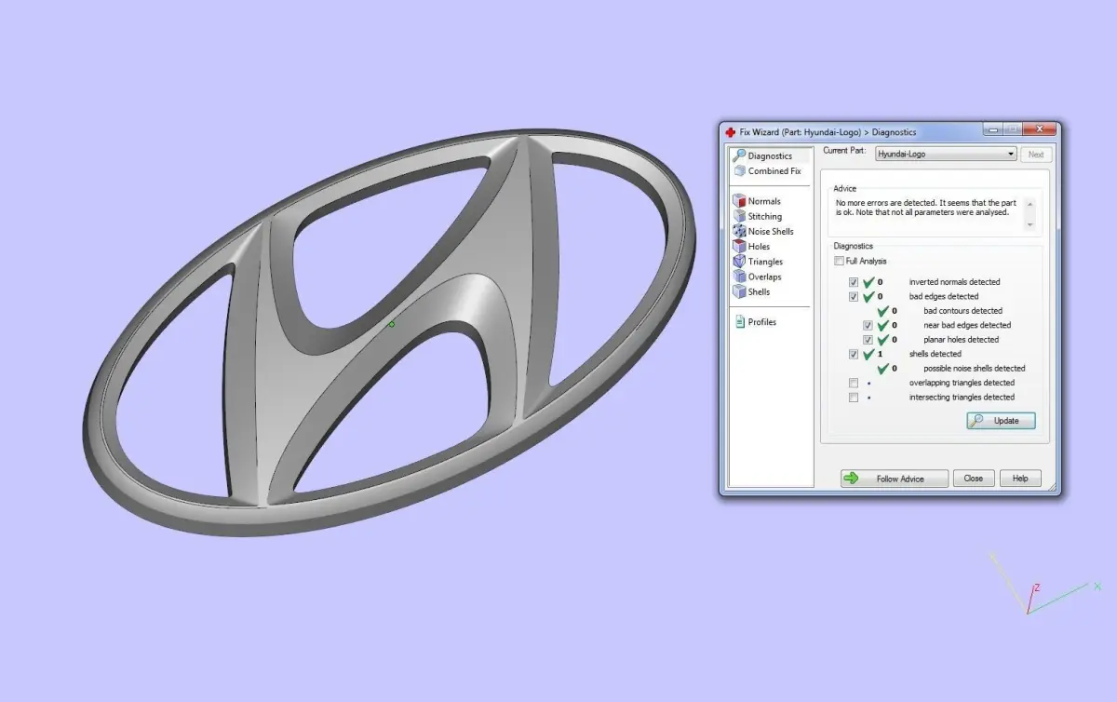Open the Combined Fix page
This screenshot has width=1117, height=702.
point(767,171)
